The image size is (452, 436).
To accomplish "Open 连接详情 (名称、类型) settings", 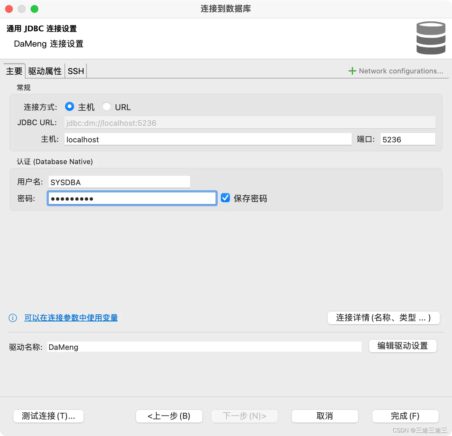I will [x=383, y=318].
